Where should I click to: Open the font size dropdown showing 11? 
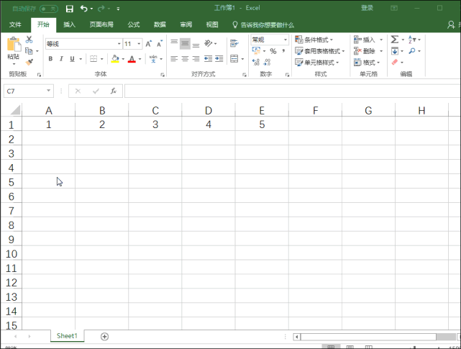coord(139,44)
